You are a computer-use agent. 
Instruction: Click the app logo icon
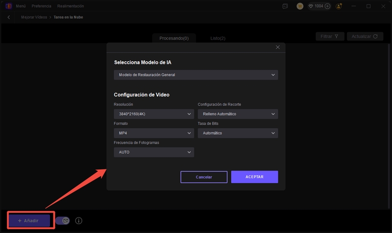[x=8, y=6]
